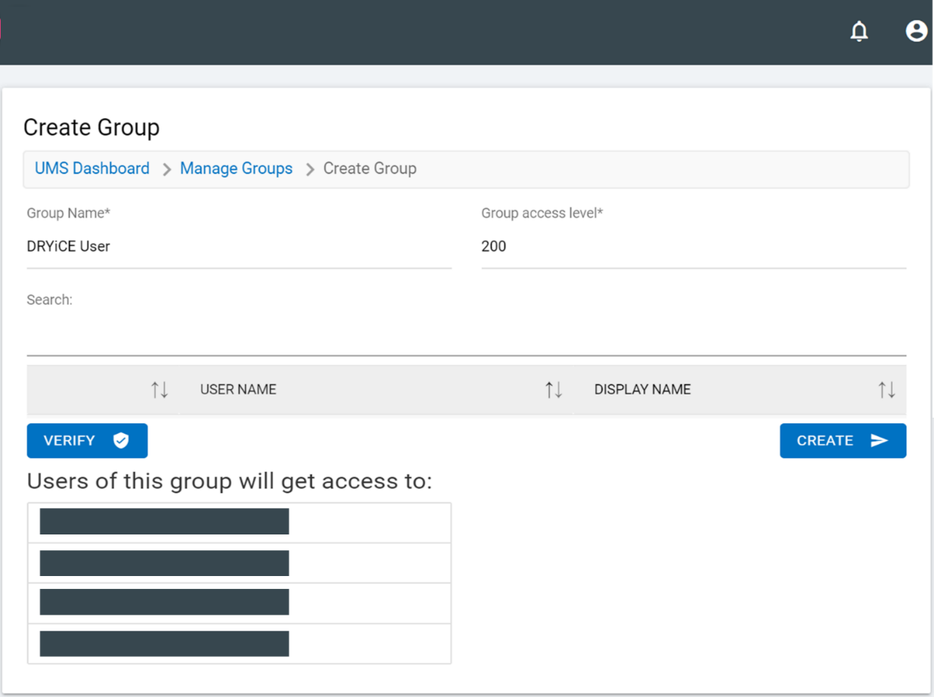Select the first redacted access list item

164,522
